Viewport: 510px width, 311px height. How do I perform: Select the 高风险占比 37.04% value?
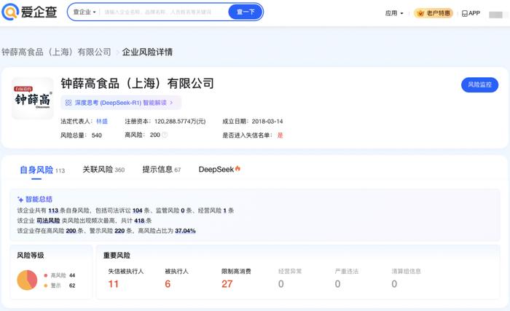[x=185, y=231]
